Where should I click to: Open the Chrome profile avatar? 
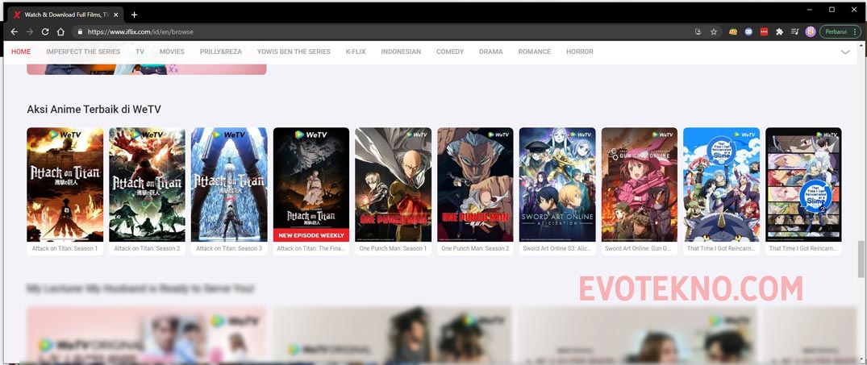click(x=811, y=32)
